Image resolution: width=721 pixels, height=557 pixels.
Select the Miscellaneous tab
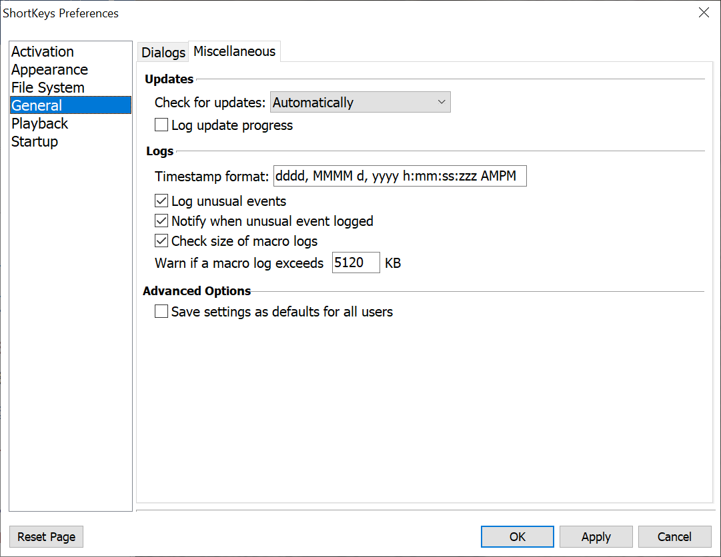(x=234, y=51)
